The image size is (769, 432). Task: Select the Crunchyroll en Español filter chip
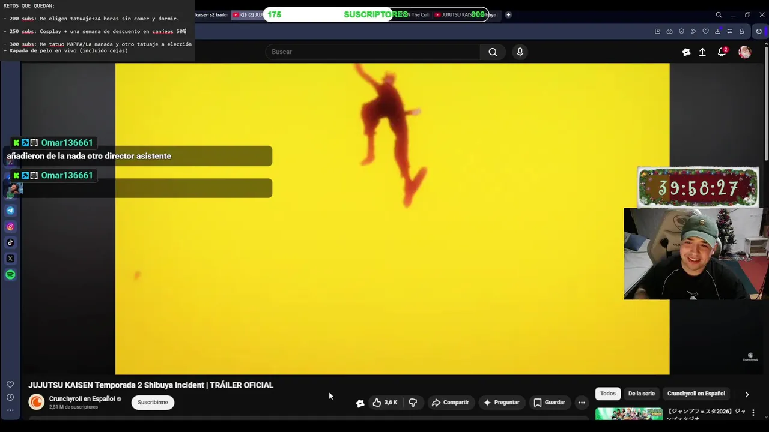[x=696, y=394]
